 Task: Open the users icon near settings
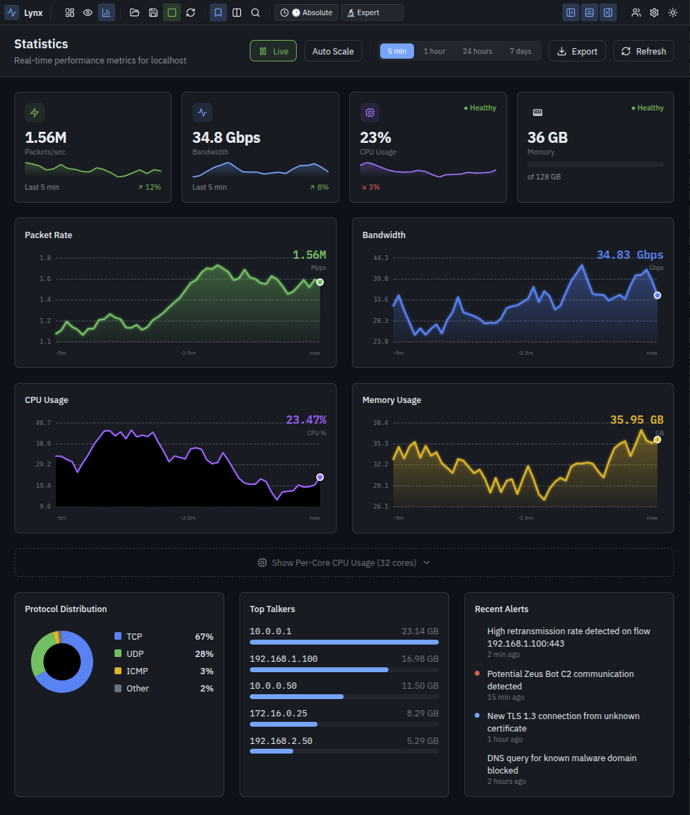click(x=636, y=12)
